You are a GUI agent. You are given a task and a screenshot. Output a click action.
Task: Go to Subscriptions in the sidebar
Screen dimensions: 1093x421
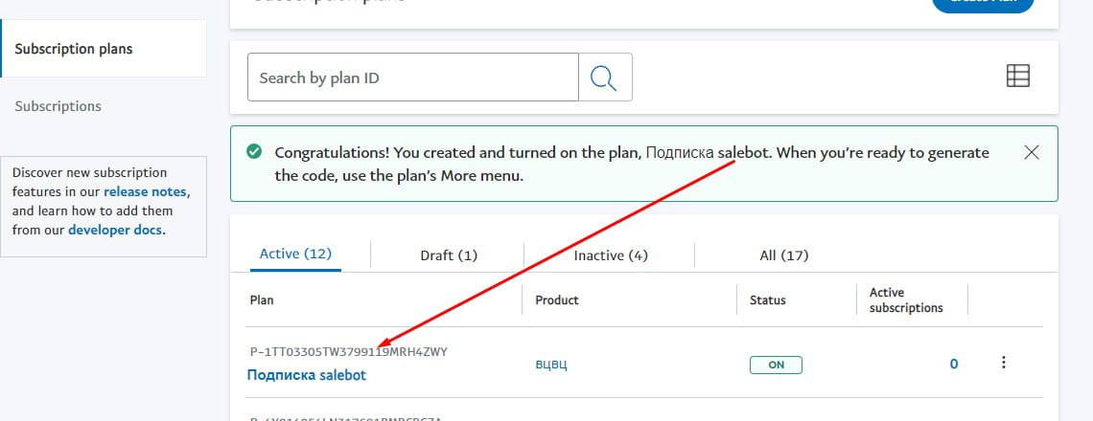pos(58,106)
